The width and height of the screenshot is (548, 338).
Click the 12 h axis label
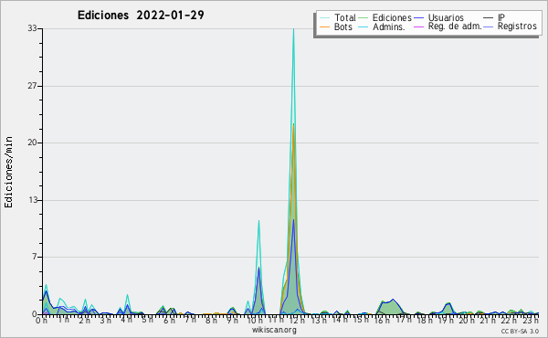298,321
